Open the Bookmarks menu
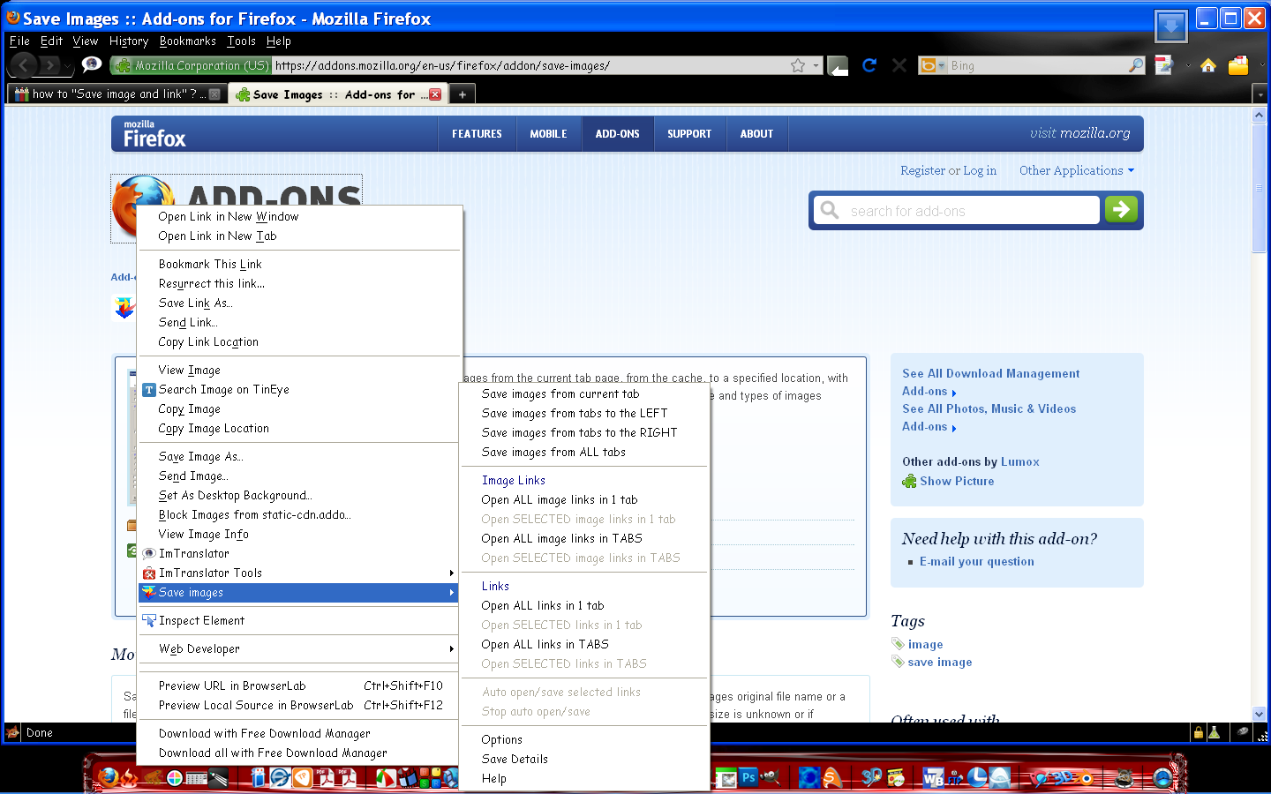Image resolution: width=1271 pixels, height=794 pixels. click(x=187, y=41)
